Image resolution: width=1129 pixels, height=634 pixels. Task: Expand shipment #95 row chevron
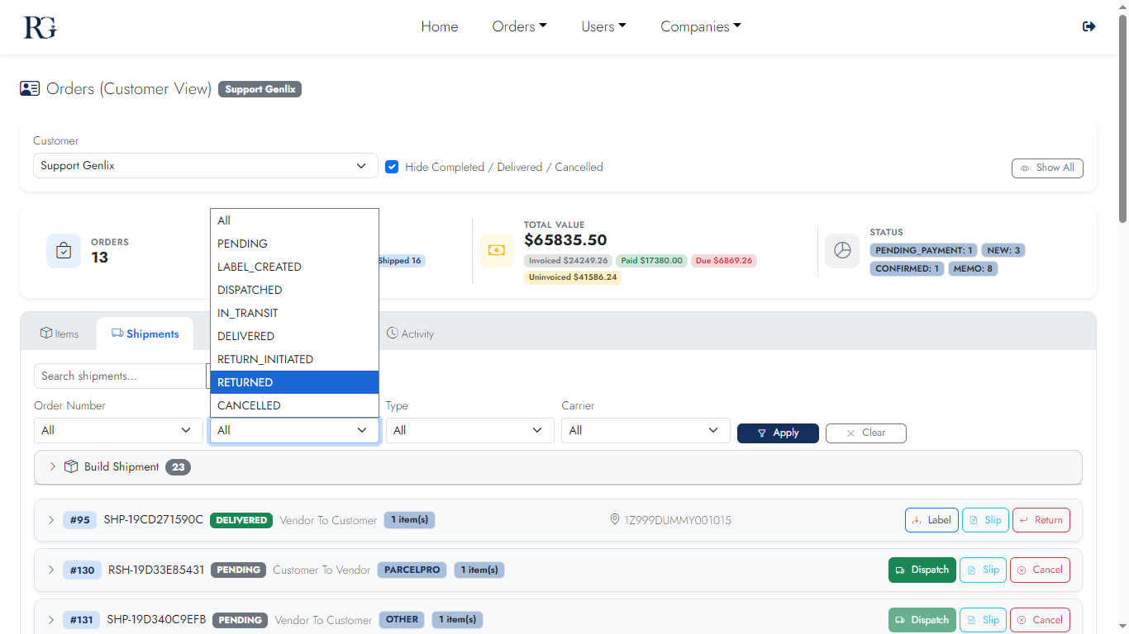point(50,520)
